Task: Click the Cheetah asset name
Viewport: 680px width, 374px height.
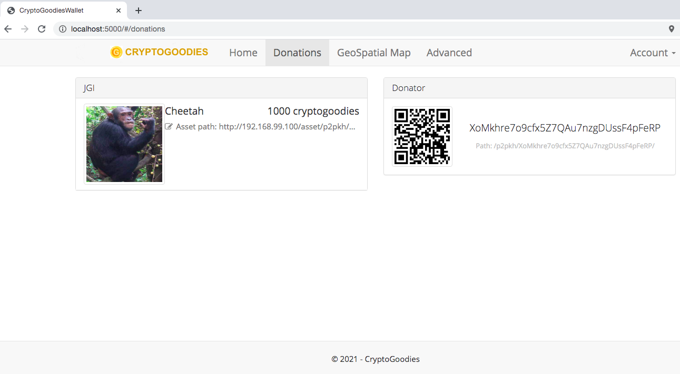Action: tap(184, 111)
